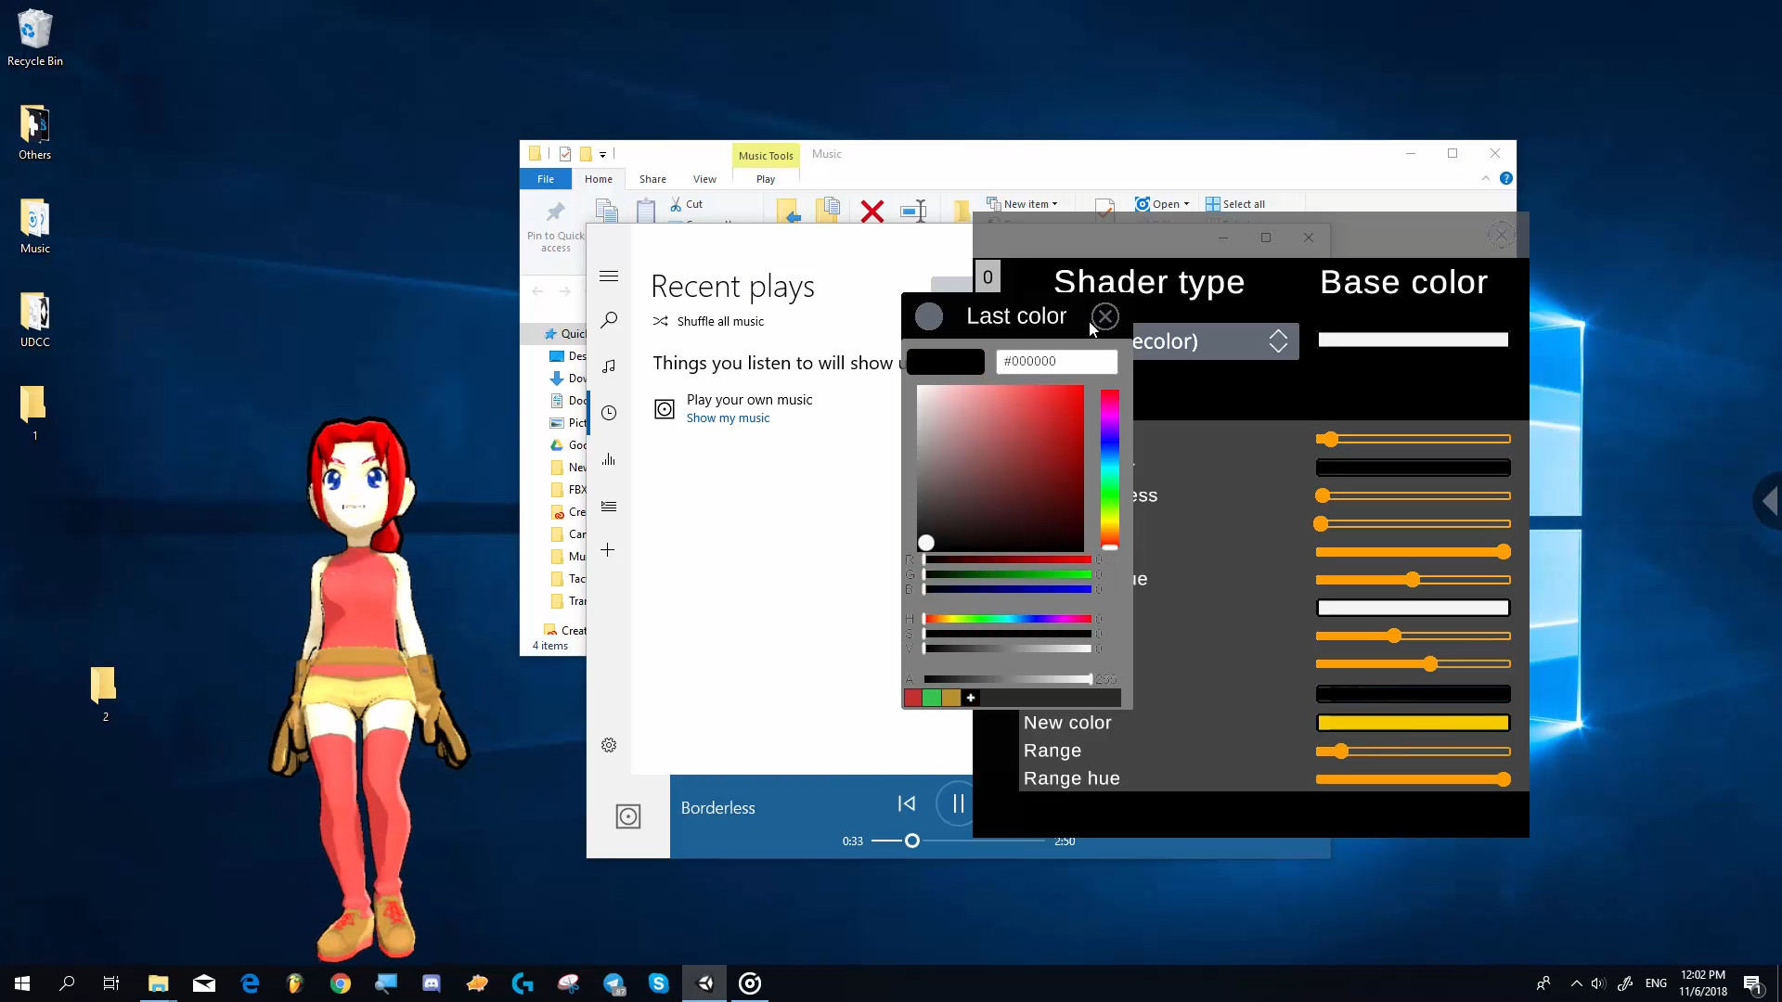1782x1002 pixels.
Task: Open the Open button dropdown arrow
Action: tap(1185, 203)
